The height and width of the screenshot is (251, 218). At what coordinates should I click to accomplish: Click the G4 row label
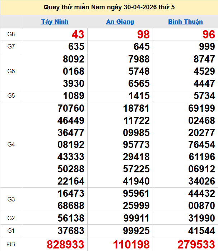(x=11, y=145)
